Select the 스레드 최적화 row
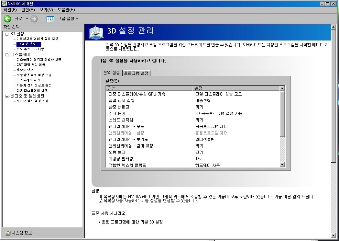The width and height of the screenshot is (339, 241). [x=193, y=120]
